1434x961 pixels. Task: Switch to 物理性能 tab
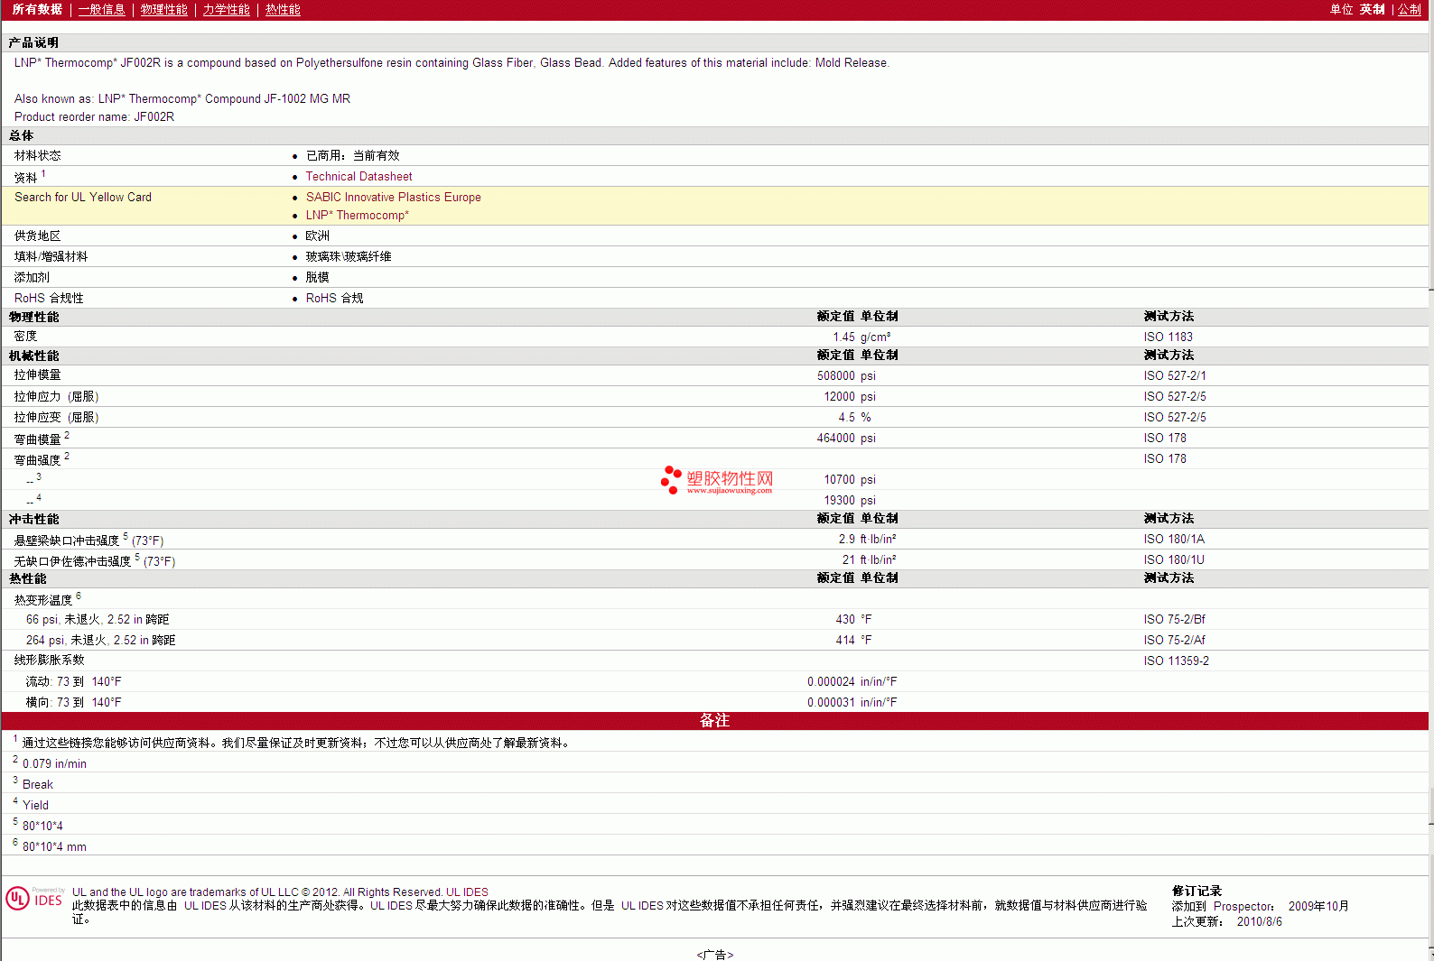[x=163, y=9]
